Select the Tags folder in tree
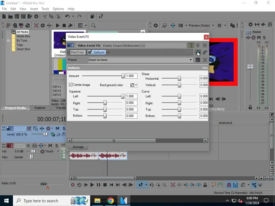 [x=20, y=45]
